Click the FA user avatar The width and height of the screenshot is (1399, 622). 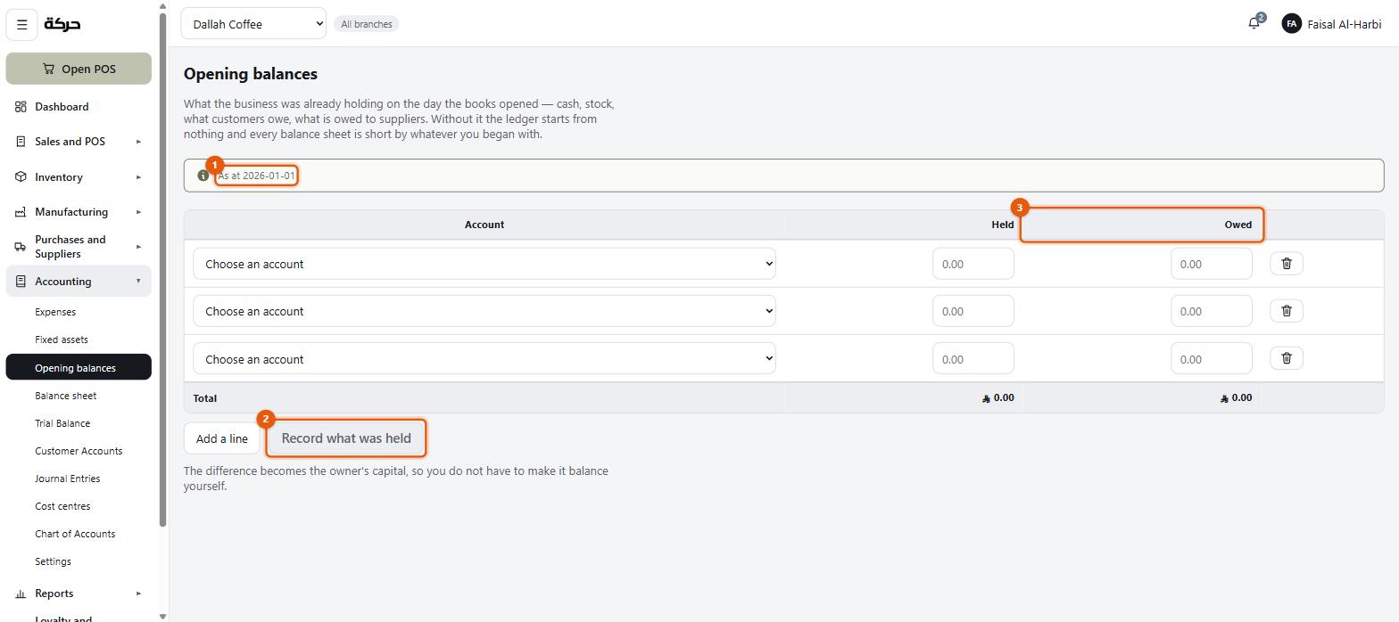(1291, 24)
